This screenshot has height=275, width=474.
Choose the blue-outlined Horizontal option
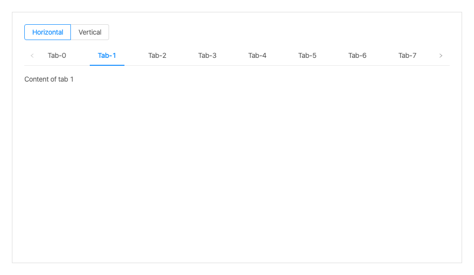48,32
